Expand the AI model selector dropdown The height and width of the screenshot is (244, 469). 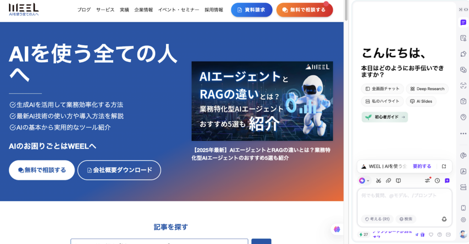(365, 180)
